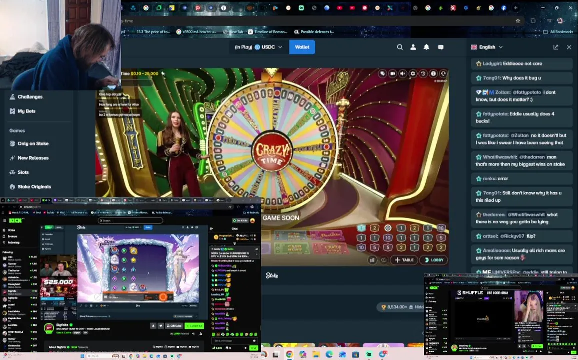Close the Stake chat panel with the X
Image resolution: width=578 pixels, height=360 pixels.
(569, 47)
